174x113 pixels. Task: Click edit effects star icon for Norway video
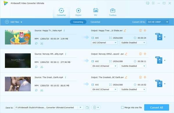36,67
